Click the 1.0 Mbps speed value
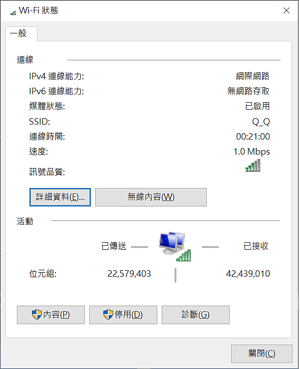 [252, 152]
